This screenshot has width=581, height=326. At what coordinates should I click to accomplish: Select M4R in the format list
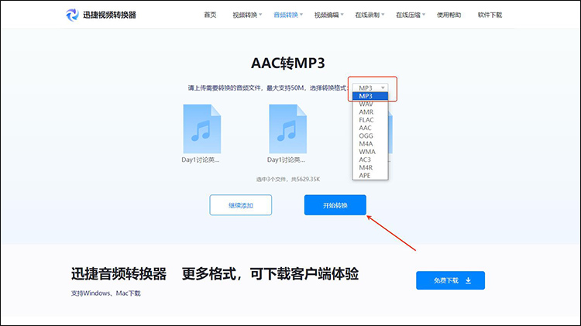coord(370,168)
